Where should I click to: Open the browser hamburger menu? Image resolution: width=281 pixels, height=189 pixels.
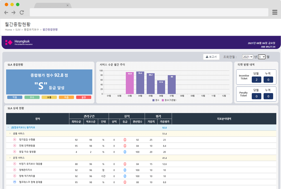(275, 12)
